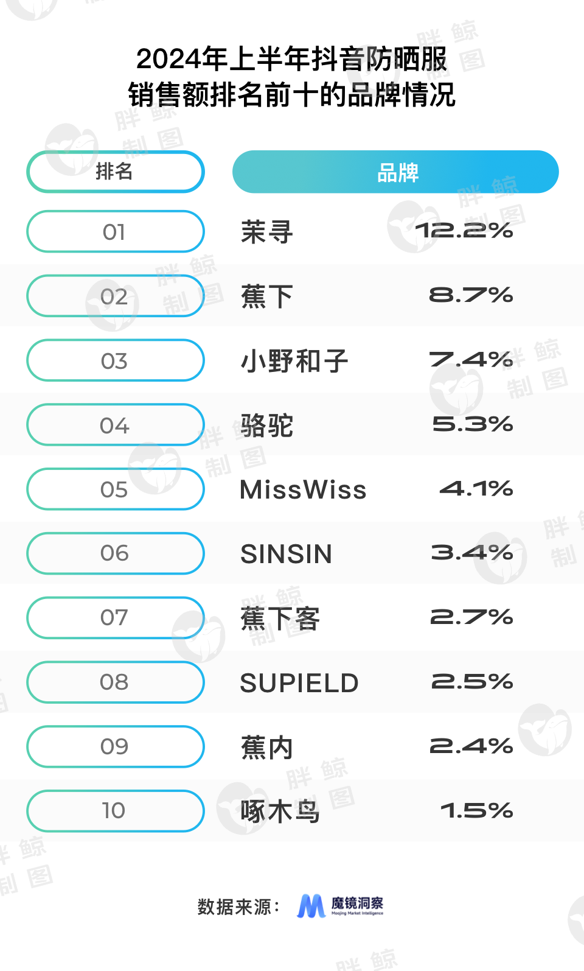Select the rank 04 pill

tap(115, 425)
